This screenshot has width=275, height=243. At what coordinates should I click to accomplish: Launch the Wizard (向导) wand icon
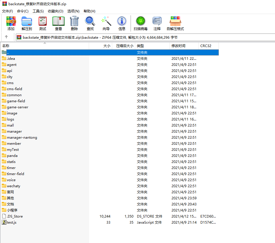point(106,23)
